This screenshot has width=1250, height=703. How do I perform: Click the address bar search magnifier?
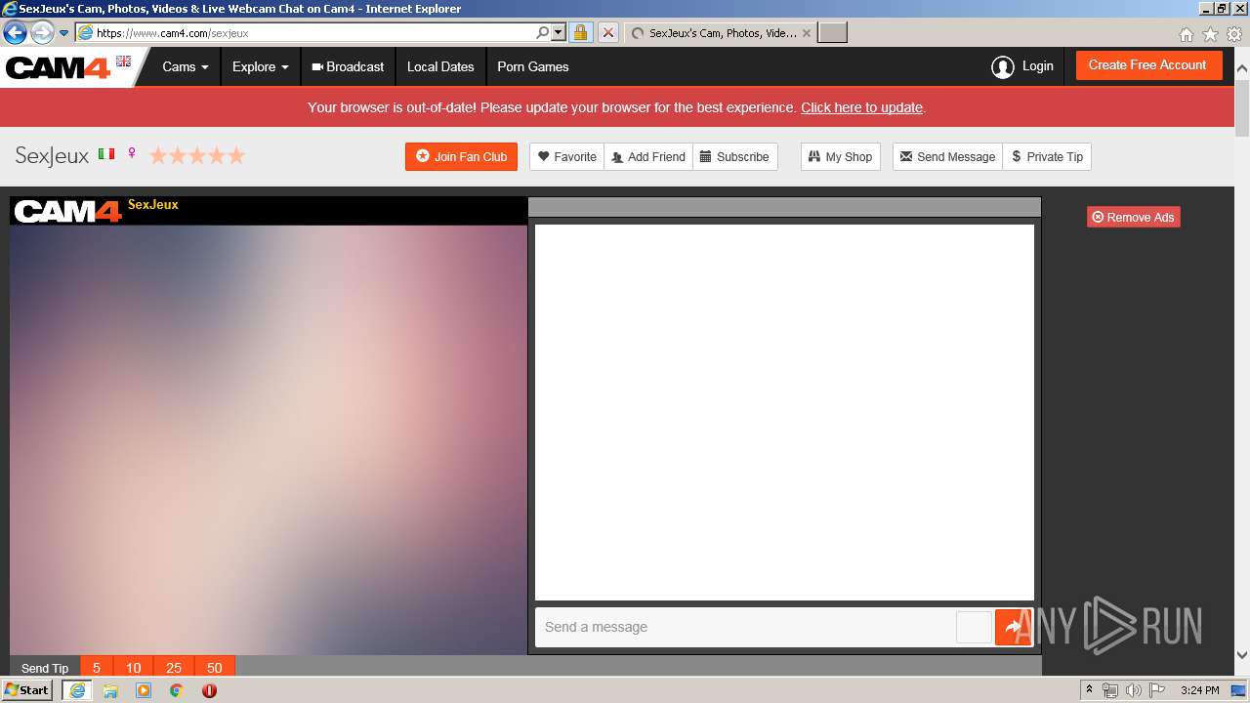click(542, 32)
